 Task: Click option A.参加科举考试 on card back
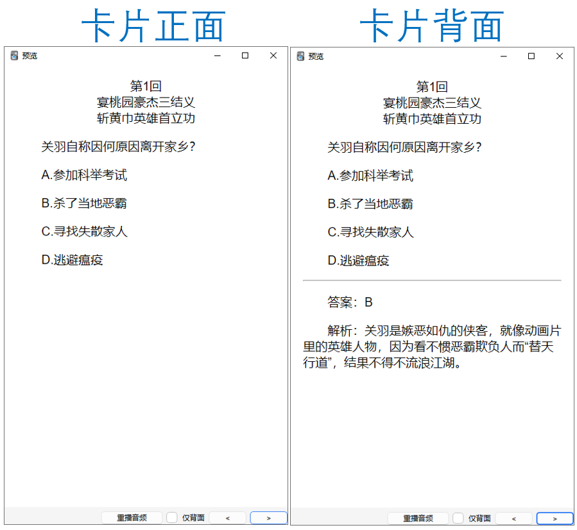click(x=370, y=176)
